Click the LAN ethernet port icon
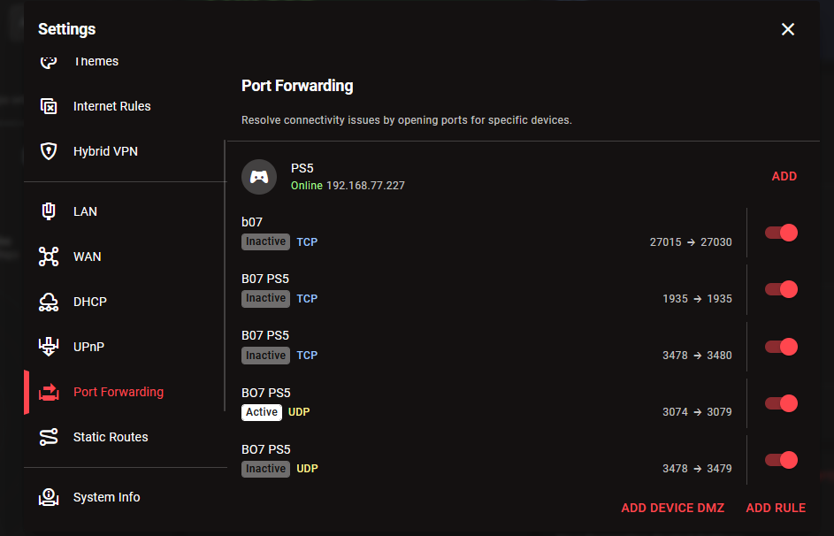Screen dimensions: 834x536 [49, 211]
